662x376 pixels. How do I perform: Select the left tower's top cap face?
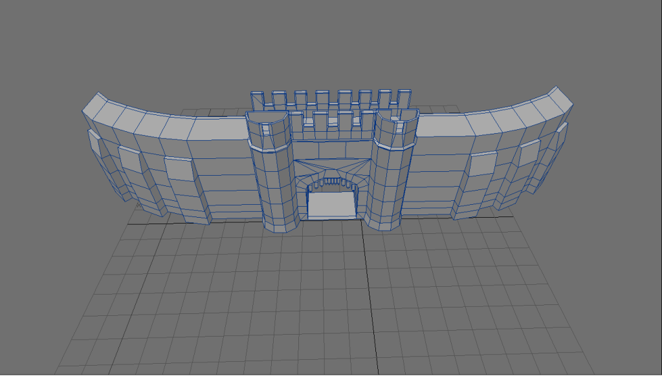(267, 119)
